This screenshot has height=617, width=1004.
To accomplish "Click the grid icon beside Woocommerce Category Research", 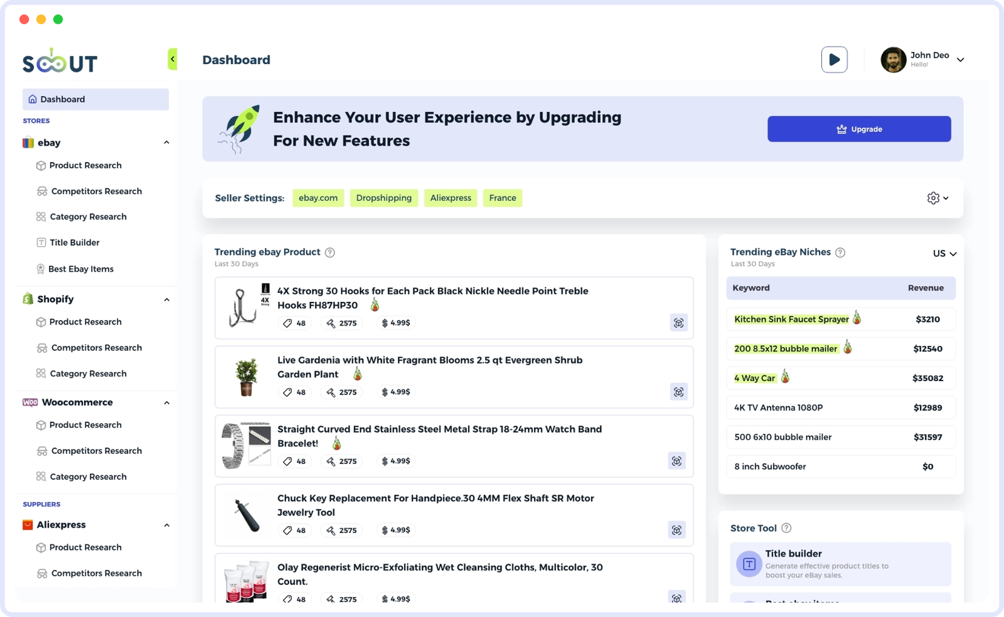I will pos(41,476).
